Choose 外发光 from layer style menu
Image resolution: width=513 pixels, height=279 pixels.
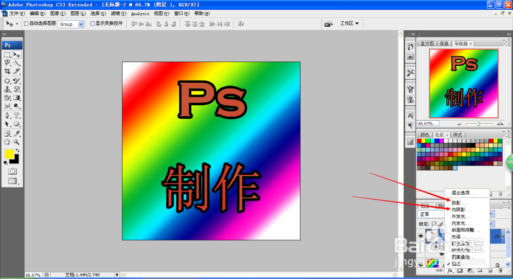(x=461, y=216)
